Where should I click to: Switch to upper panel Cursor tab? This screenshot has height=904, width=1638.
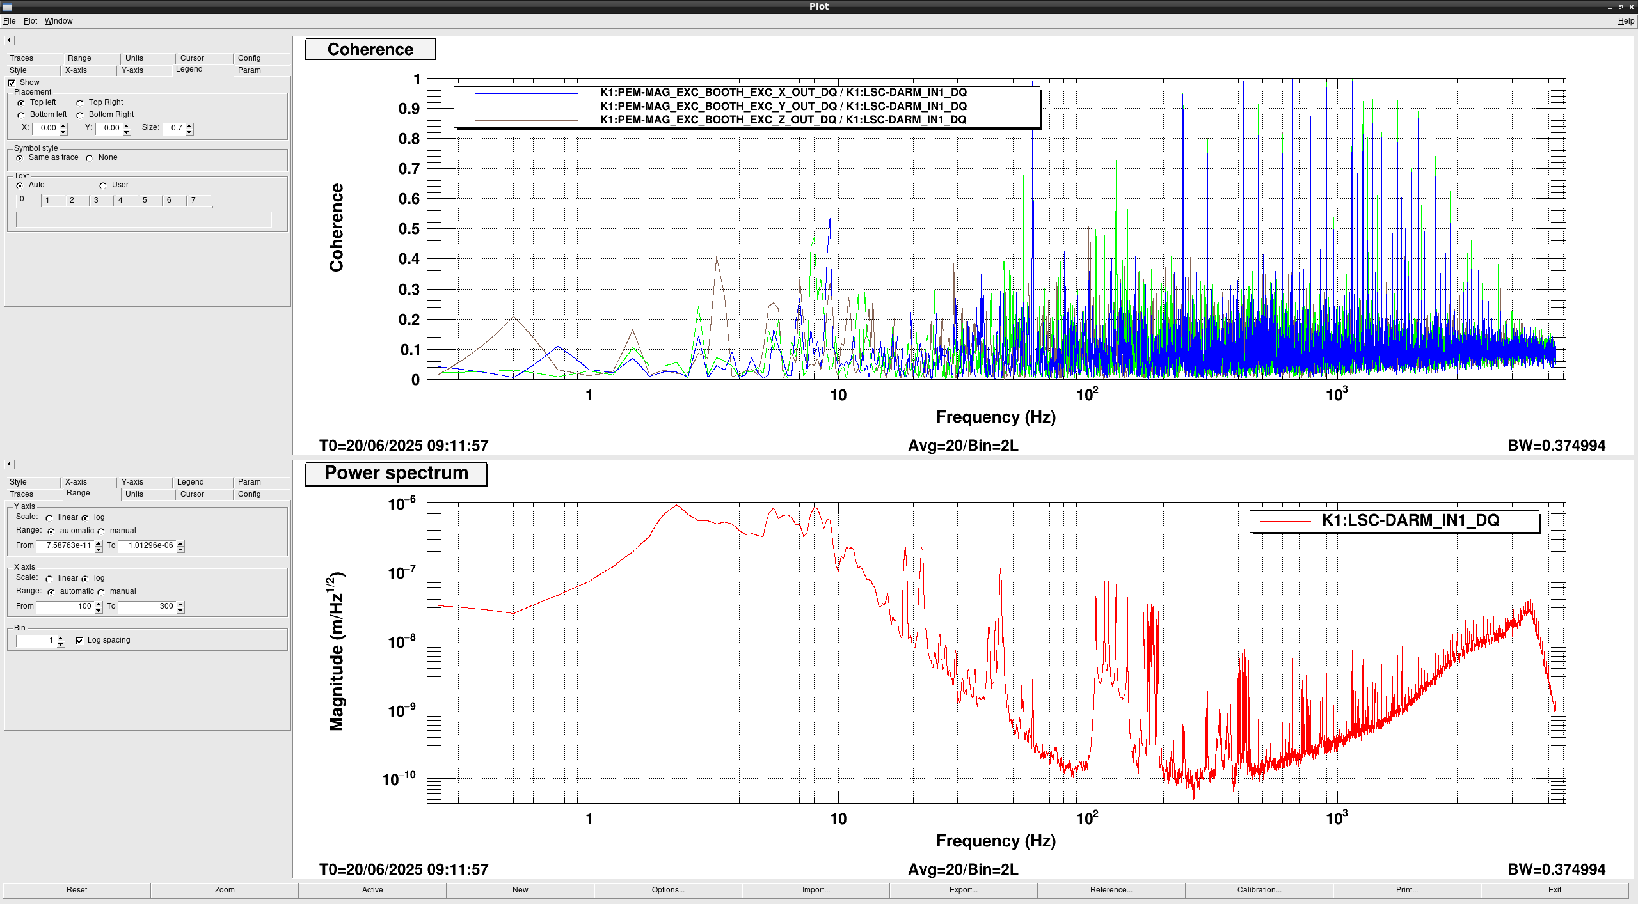click(x=204, y=58)
